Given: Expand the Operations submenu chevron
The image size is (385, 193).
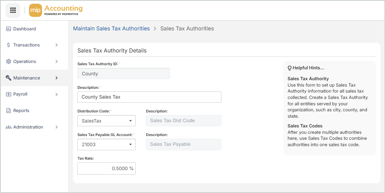Looking at the screenshot, I should (57, 61).
